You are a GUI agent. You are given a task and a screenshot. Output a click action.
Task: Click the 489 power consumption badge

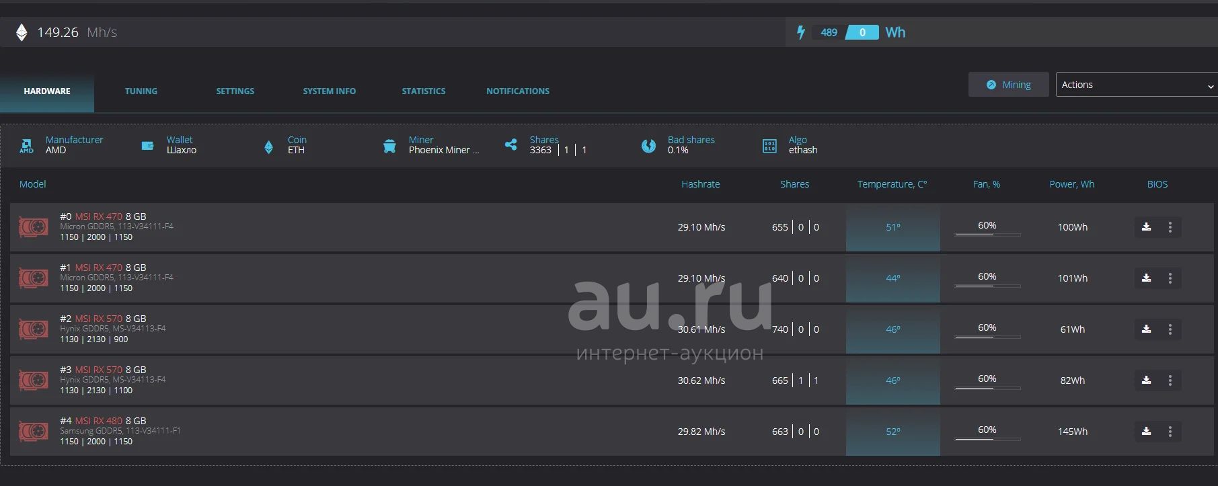point(829,32)
